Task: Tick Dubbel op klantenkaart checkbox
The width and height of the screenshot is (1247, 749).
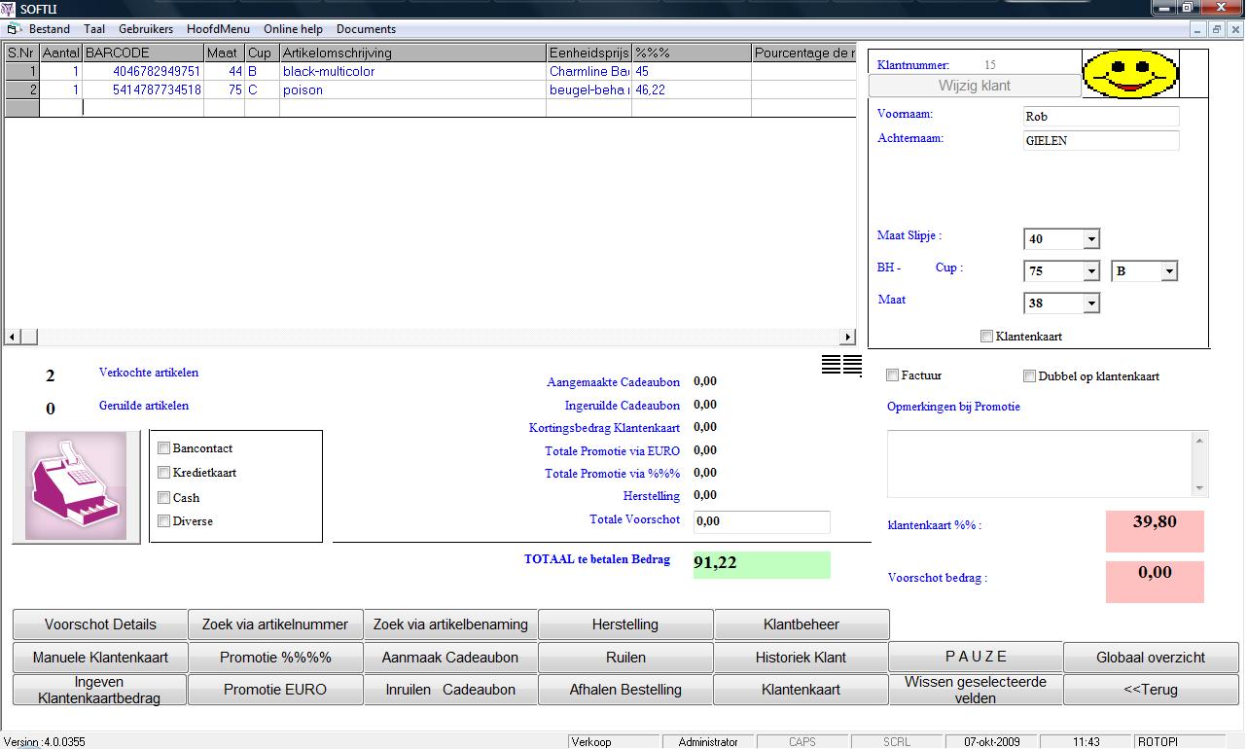Action: click(1030, 376)
